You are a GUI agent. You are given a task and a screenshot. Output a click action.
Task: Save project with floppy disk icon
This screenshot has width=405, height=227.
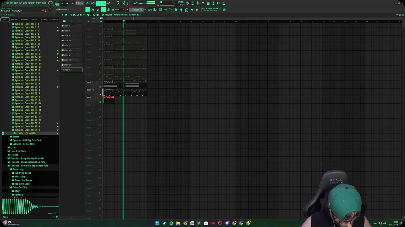(x=208, y=3)
